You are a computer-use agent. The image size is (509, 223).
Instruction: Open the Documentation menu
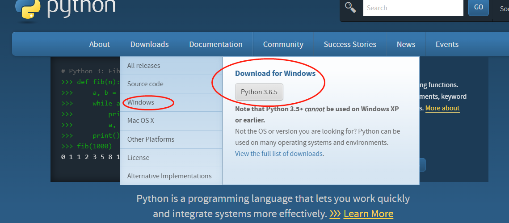[216, 44]
